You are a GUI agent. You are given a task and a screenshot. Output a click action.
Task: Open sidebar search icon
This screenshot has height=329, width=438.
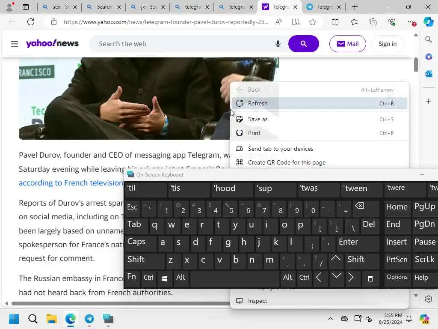pos(428,39)
